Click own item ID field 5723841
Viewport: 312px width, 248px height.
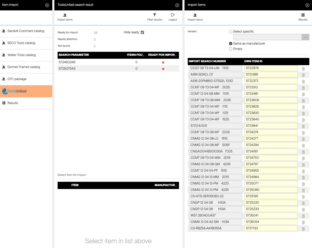click(271, 126)
